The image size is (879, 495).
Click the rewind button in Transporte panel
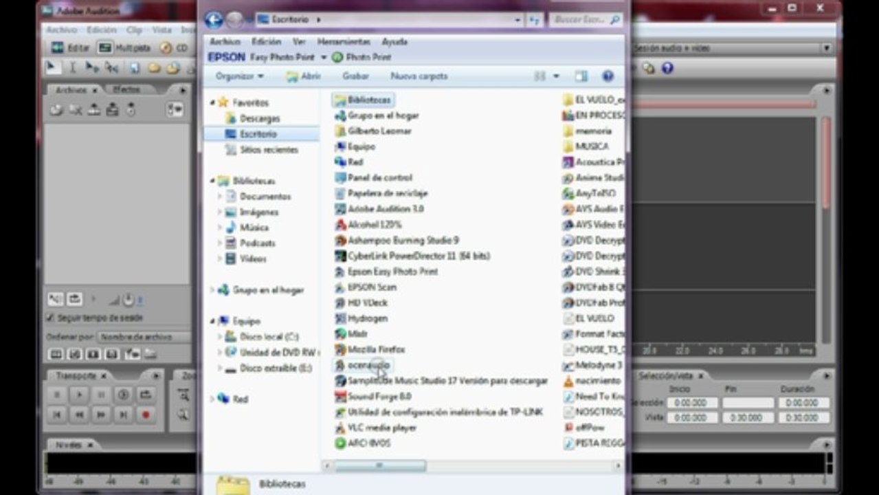79,415
